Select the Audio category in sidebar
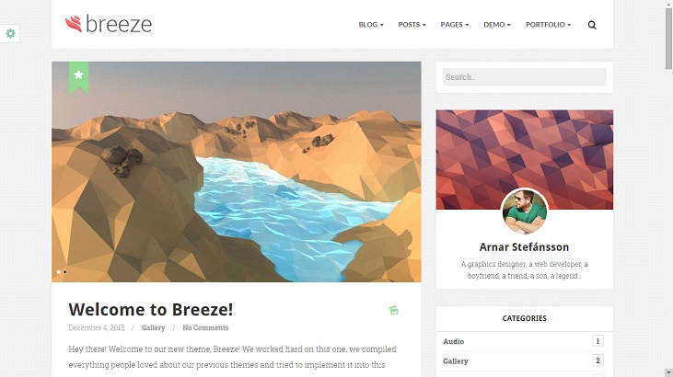673x377 pixels. [x=453, y=341]
